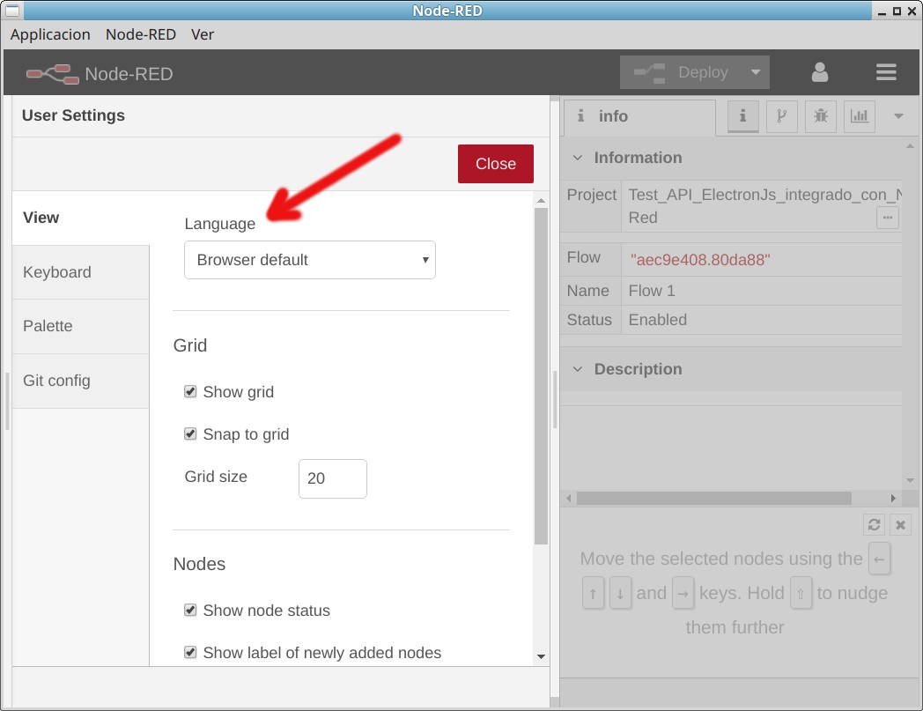Viewport: 923px width, 711px height.
Task: Uncheck the Show grid checkbox
Action: (x=190, y=391)
